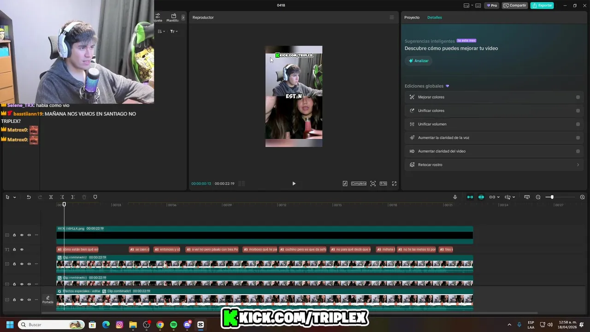Mute the Clip combinado2 track audio
Screen dimensions: 590x332
point(29,264)
